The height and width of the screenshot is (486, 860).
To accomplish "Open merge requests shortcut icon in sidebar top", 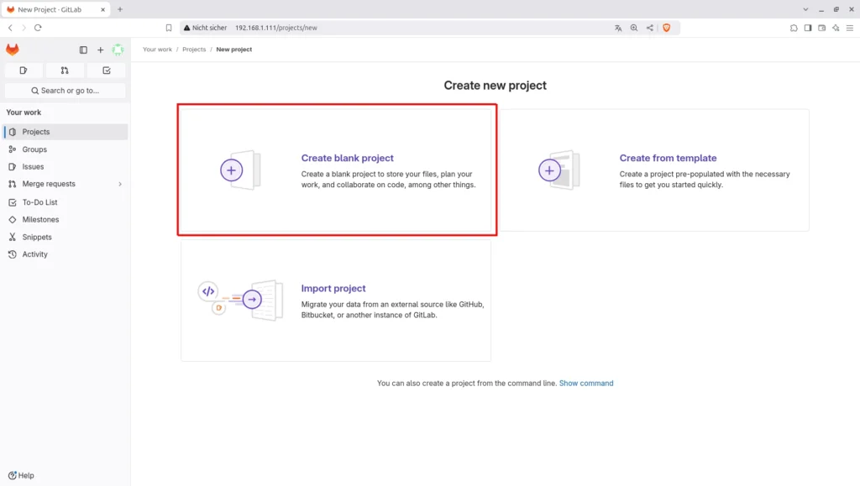I will [x=65, y=71].
